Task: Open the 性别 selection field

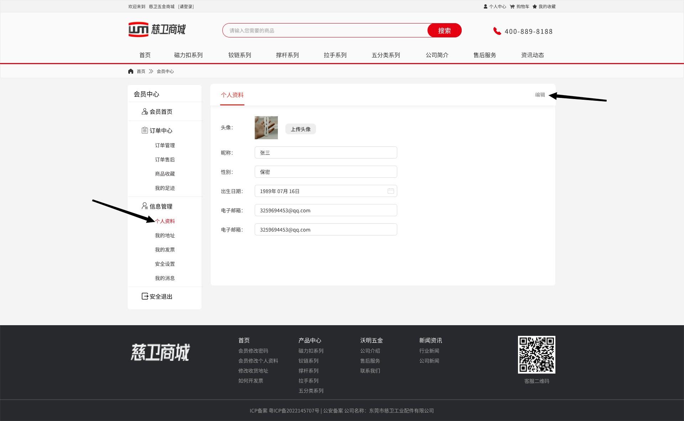Action: coord(326,172)
